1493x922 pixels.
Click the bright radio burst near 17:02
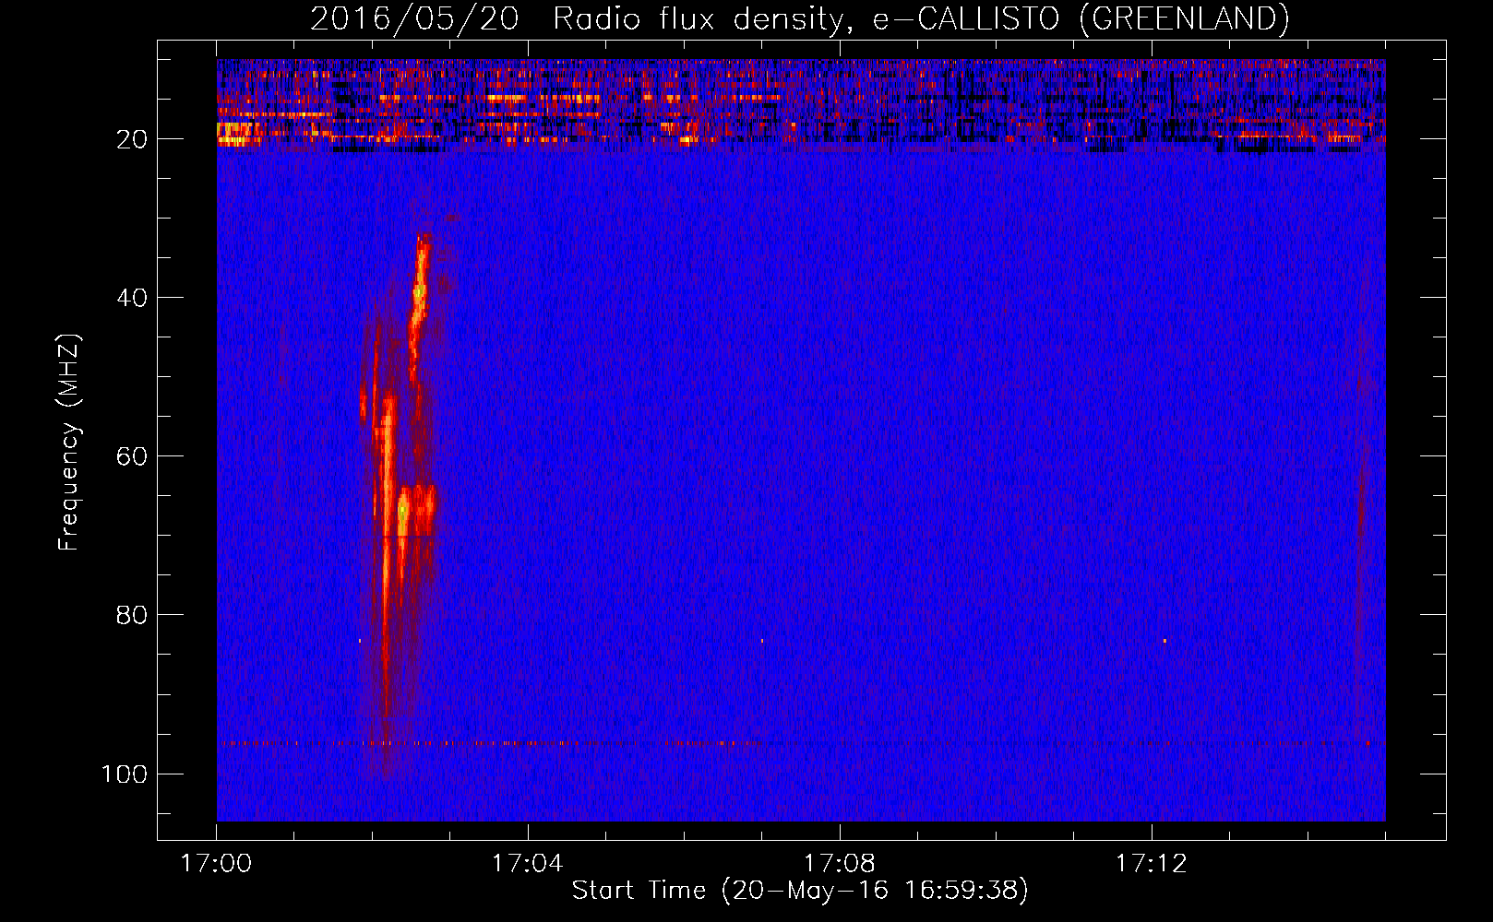(x=399, y=507)
